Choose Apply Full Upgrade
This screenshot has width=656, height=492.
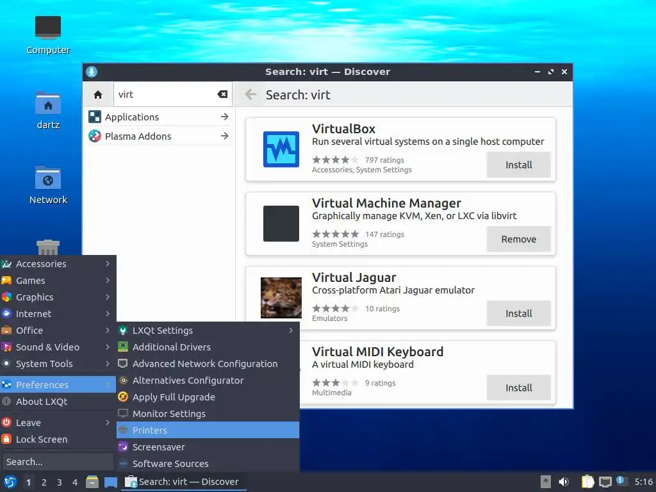208,397
